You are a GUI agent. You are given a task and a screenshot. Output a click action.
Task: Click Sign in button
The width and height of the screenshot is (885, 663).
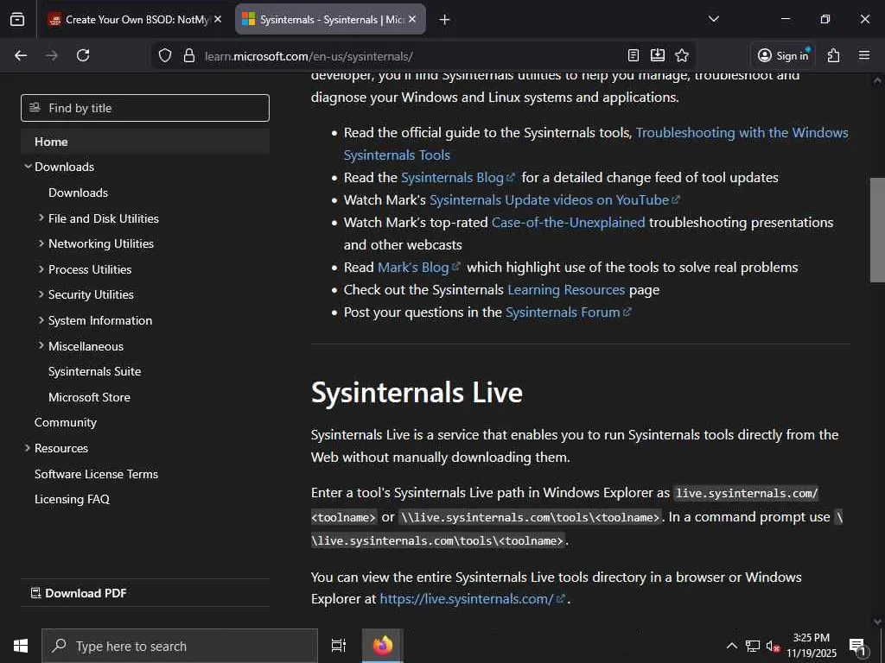(784, 55)
